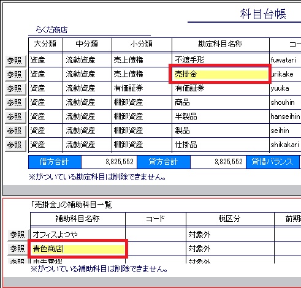This screenshot has height=288, width=301.
Task: Select the 不渡手形 account name cell
Action: (221, 60)
